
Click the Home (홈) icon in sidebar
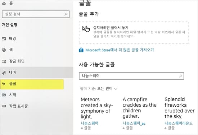4,3
